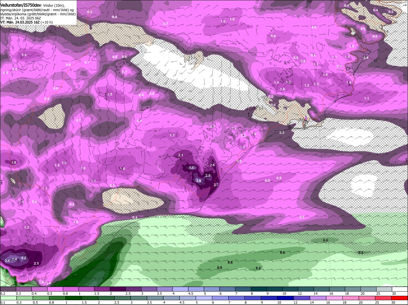This screenshot has width=408, height=305.
Task: Click the 2.8 value label on the map
Action: coord(208,175)
